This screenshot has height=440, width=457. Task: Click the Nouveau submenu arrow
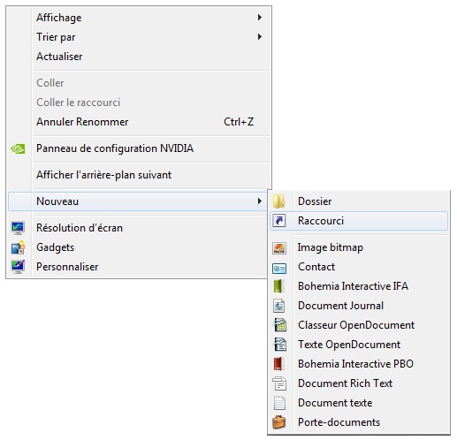260,201
